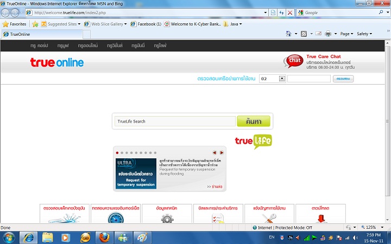391x244 pixels.
Task: Click the volume speaker tray icon
Action: pos(355,238)
